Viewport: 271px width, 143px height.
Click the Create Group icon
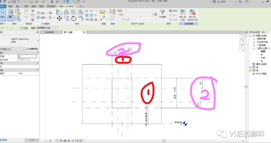[x=112, y=12]
